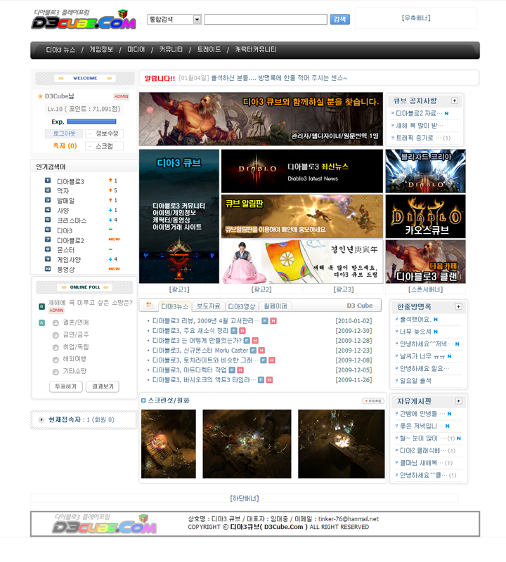
Task: Click rank 1 badge beside 디아블로3
Action: 48,181
